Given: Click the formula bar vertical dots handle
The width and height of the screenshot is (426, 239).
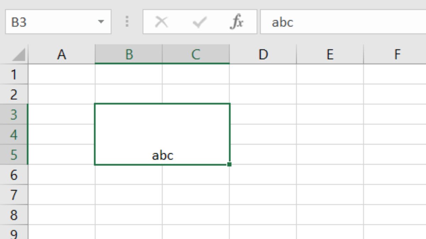Looking at the screenshot, I should [127, 22].
